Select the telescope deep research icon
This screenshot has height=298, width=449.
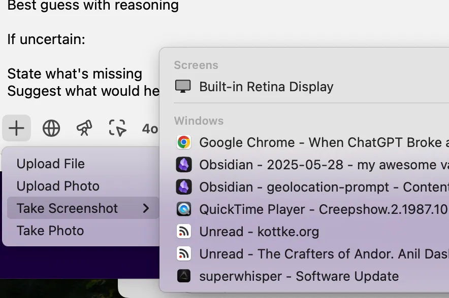[84, 128]
